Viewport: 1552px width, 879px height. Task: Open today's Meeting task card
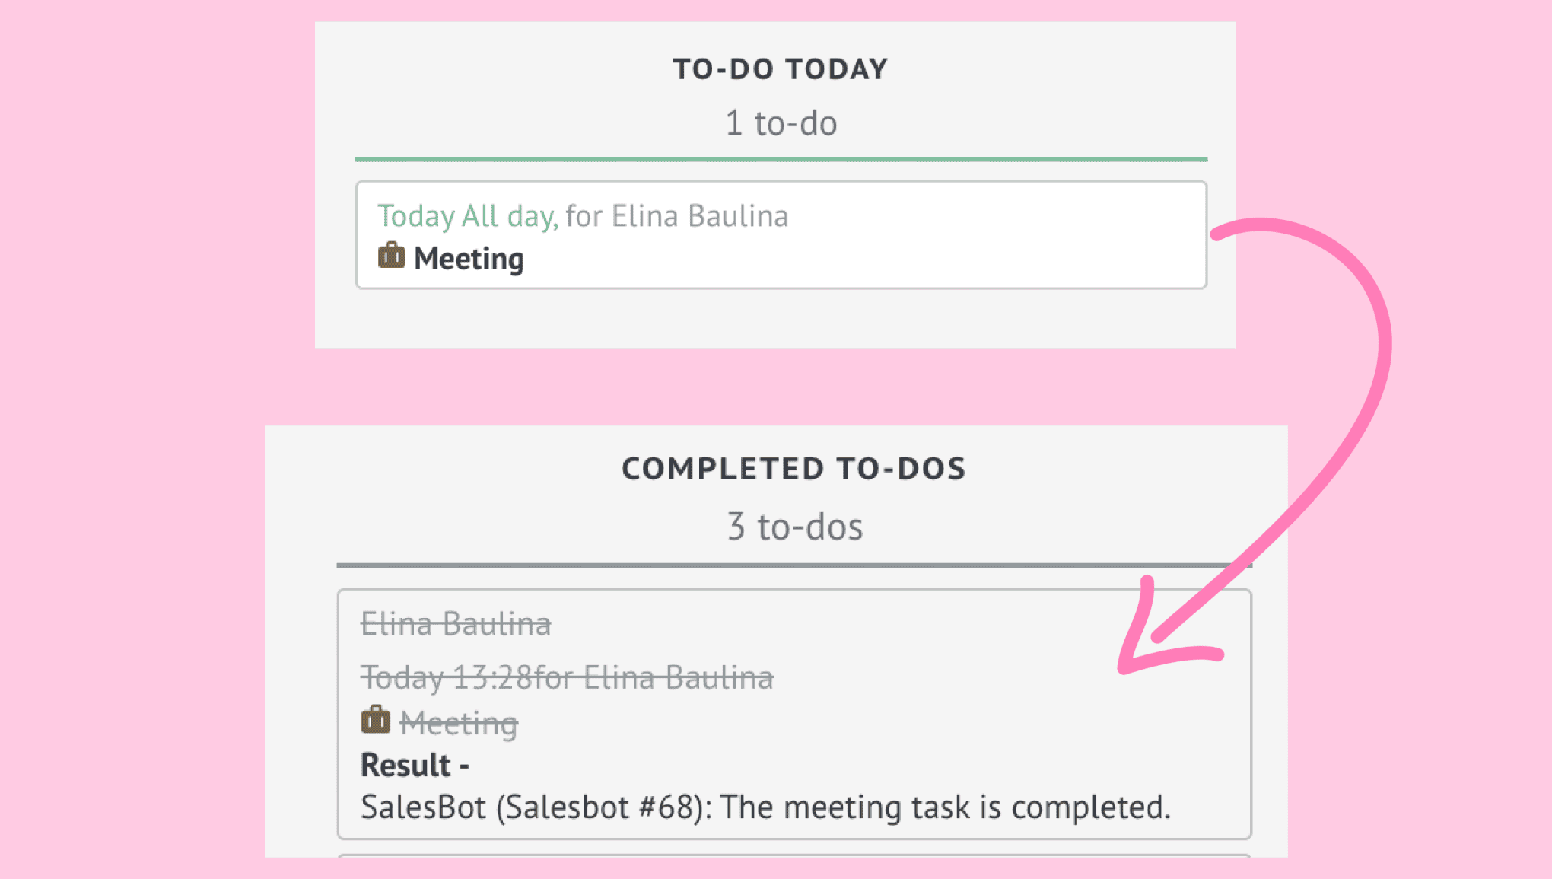coord(781,234)
